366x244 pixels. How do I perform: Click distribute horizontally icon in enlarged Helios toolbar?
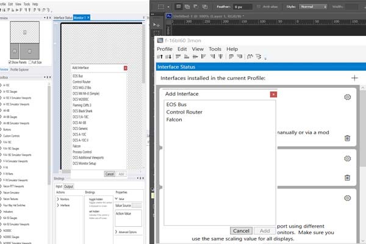231,57
